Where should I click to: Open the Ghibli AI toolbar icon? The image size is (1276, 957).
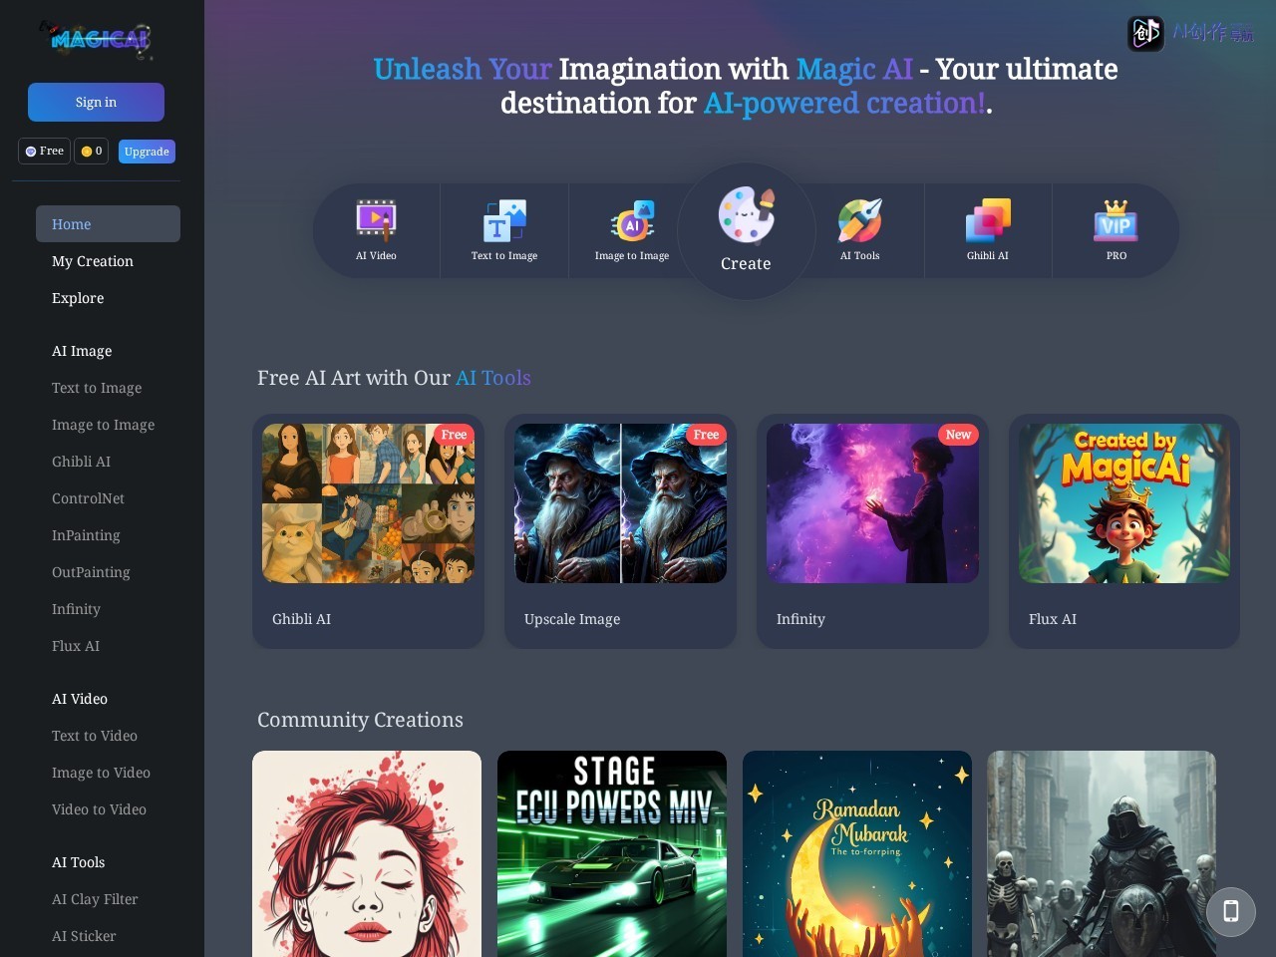pos(988,220)
